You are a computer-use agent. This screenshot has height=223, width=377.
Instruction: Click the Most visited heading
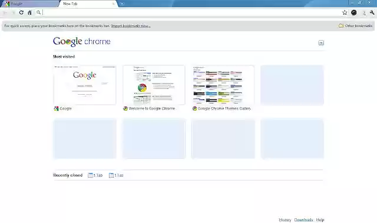click(x=64, y=56)
